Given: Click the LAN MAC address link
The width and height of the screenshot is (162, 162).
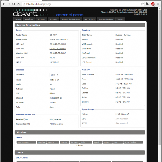Looking at the screenshot, I should click(x=58, y=44).
